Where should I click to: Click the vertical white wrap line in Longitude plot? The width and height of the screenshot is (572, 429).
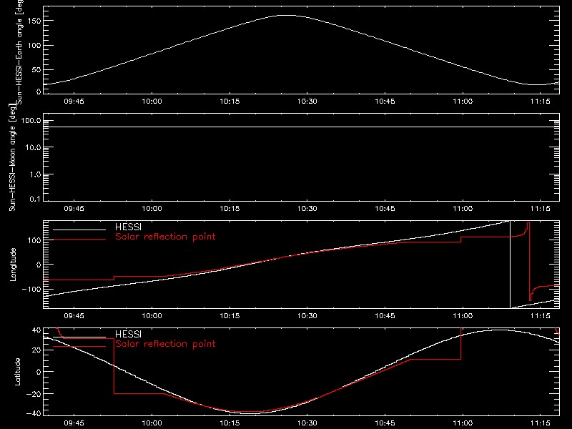(510, 265)
